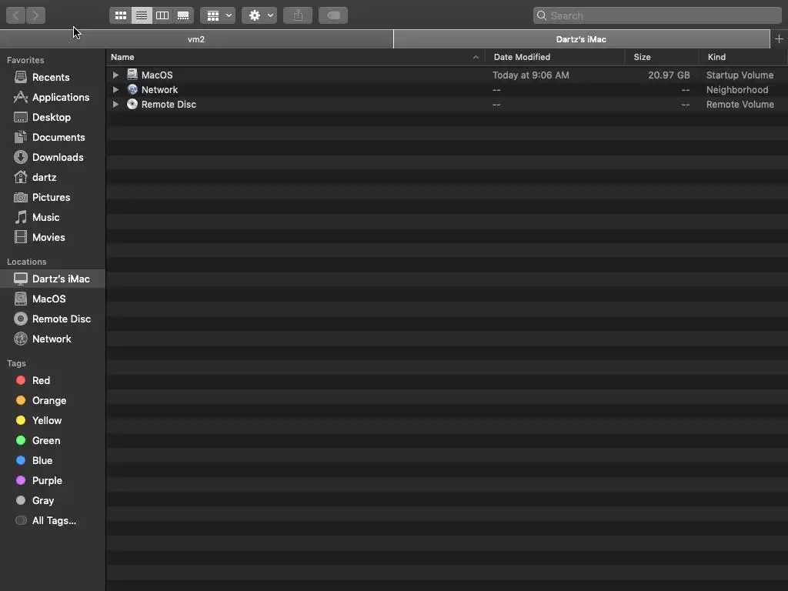
Task: Expand the Remote Disc disclosure triangle
Action: [x=115, y=104]
